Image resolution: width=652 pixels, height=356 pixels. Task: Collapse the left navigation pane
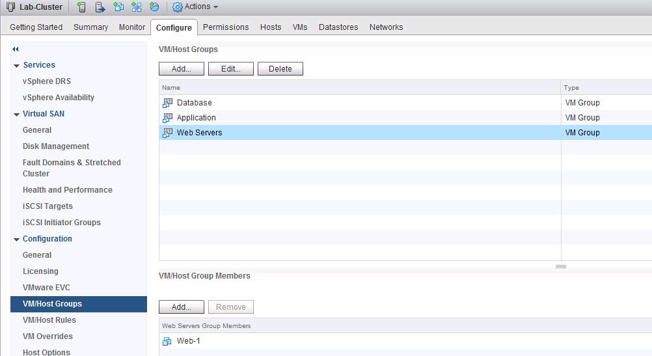(x=16, y=49)
